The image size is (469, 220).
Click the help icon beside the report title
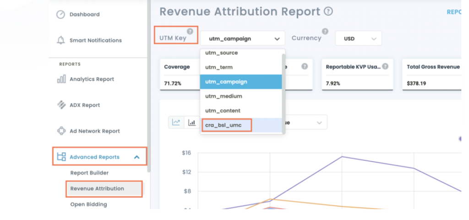[x=328, y=11]
